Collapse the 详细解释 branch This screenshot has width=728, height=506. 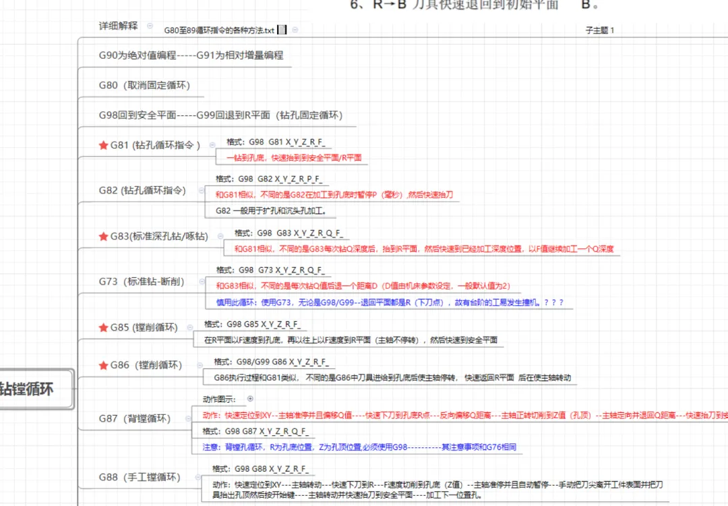(x=150, y=26)
